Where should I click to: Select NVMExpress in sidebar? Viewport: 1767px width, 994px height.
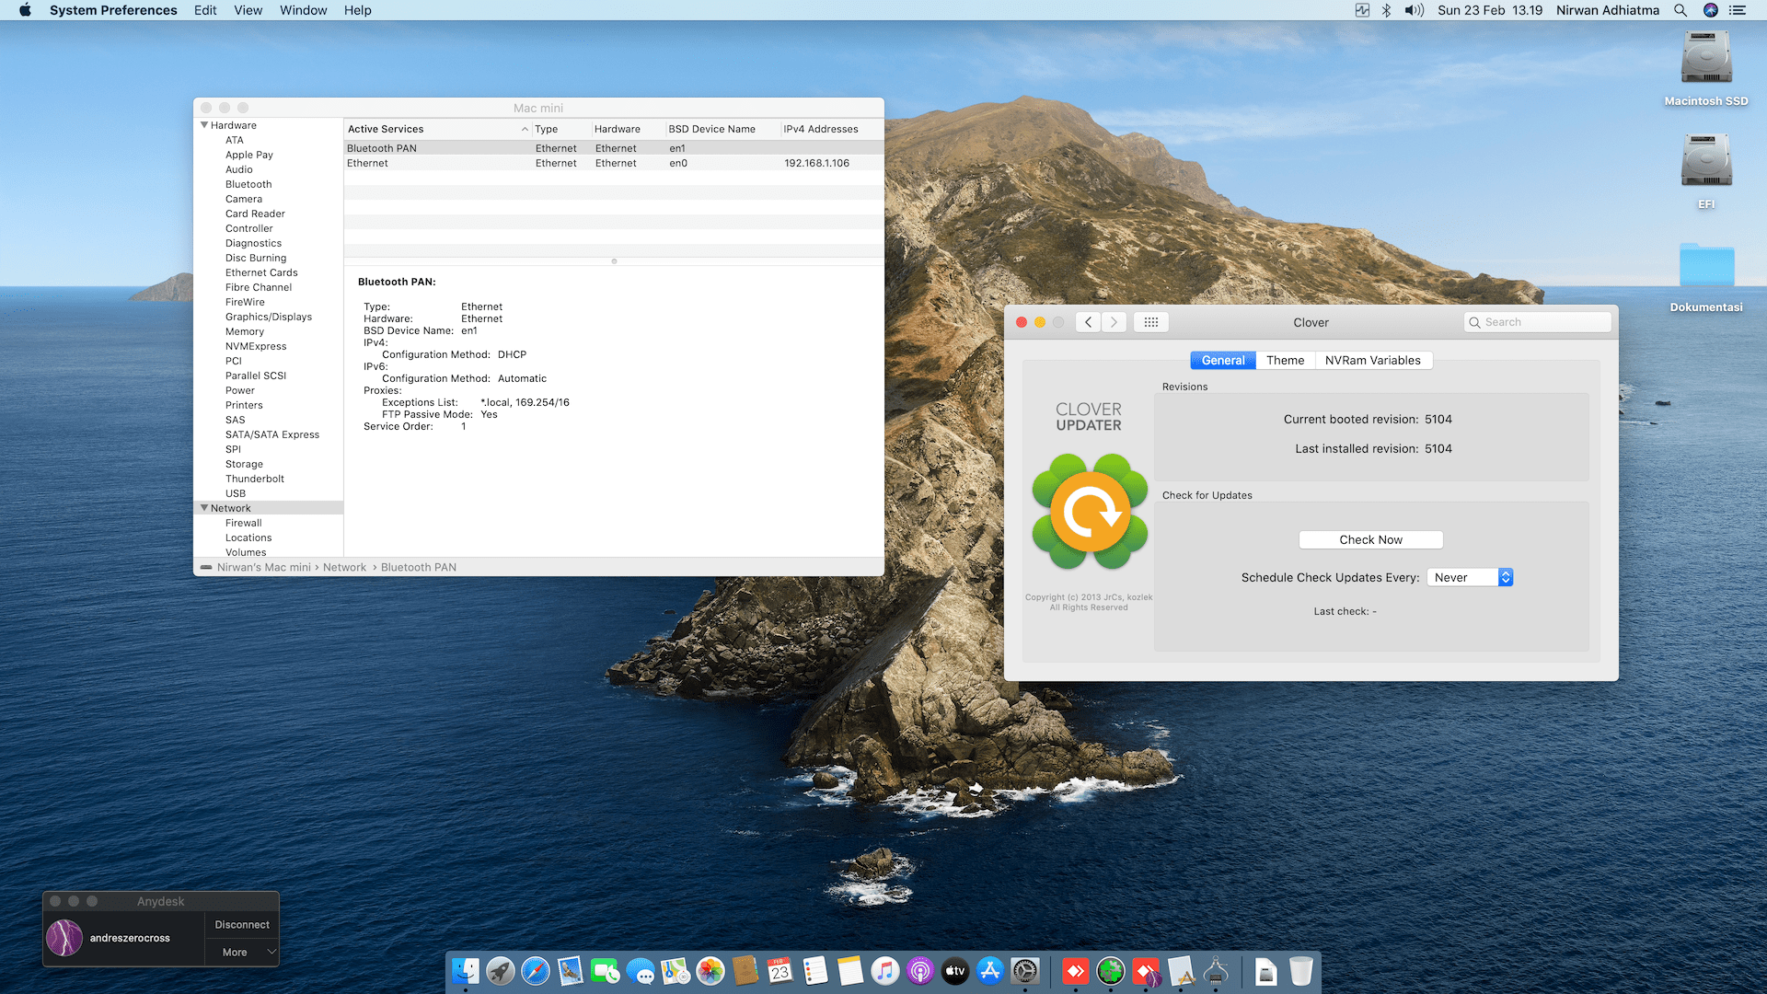coord(256,346)
